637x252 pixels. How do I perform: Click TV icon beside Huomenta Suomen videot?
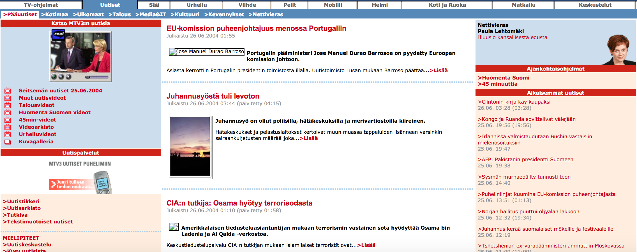pos(8,112)
